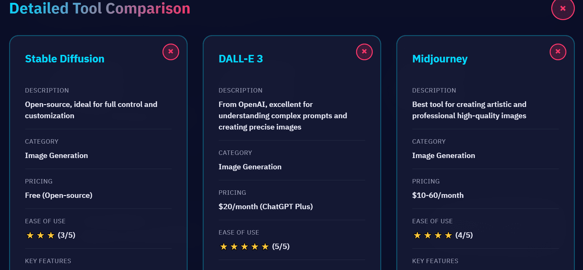Select the $20/month (ChatGPT Plus) pricing text
Screen dimensions: 583x270
pos(266,207)
